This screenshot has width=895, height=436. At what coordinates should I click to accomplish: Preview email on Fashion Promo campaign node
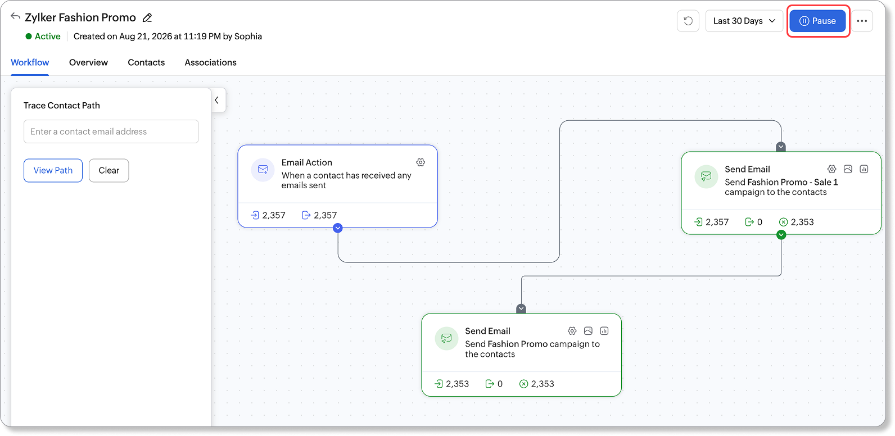click(588, 331)
